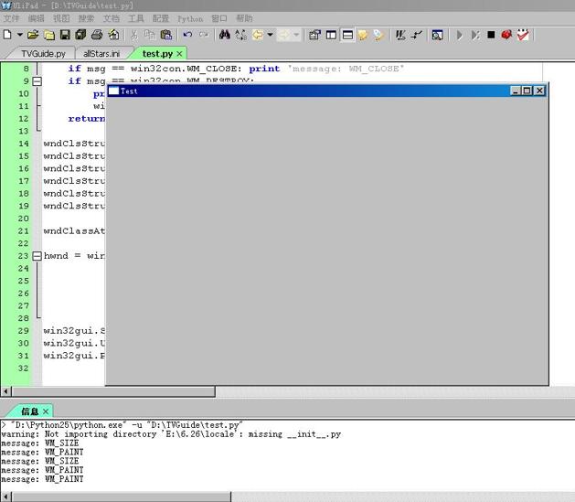The width and height of the screenshot is (575, 502).
Task: Click the line number 14 in the gutter
Action: point(24,144)
